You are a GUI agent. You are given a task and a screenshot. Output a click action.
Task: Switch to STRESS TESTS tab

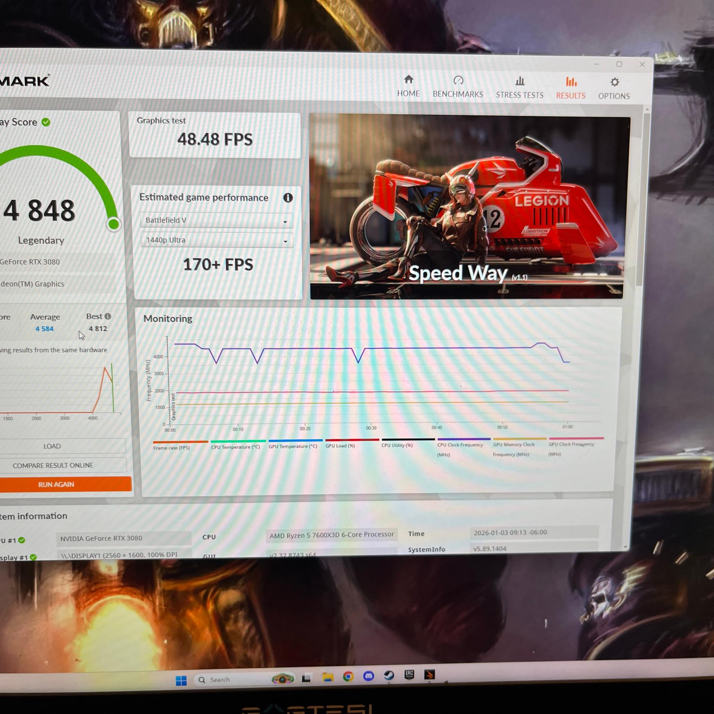click(x=519, y=88)
